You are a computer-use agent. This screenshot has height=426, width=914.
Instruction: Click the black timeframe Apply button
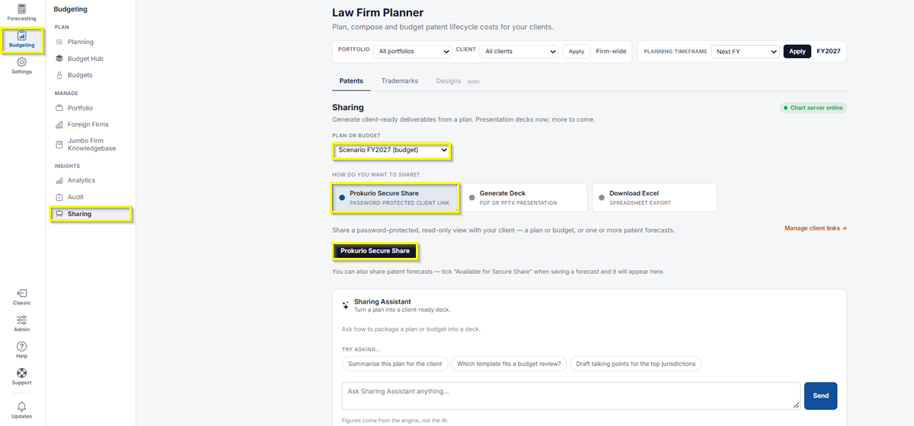click(x=797, y=51)
